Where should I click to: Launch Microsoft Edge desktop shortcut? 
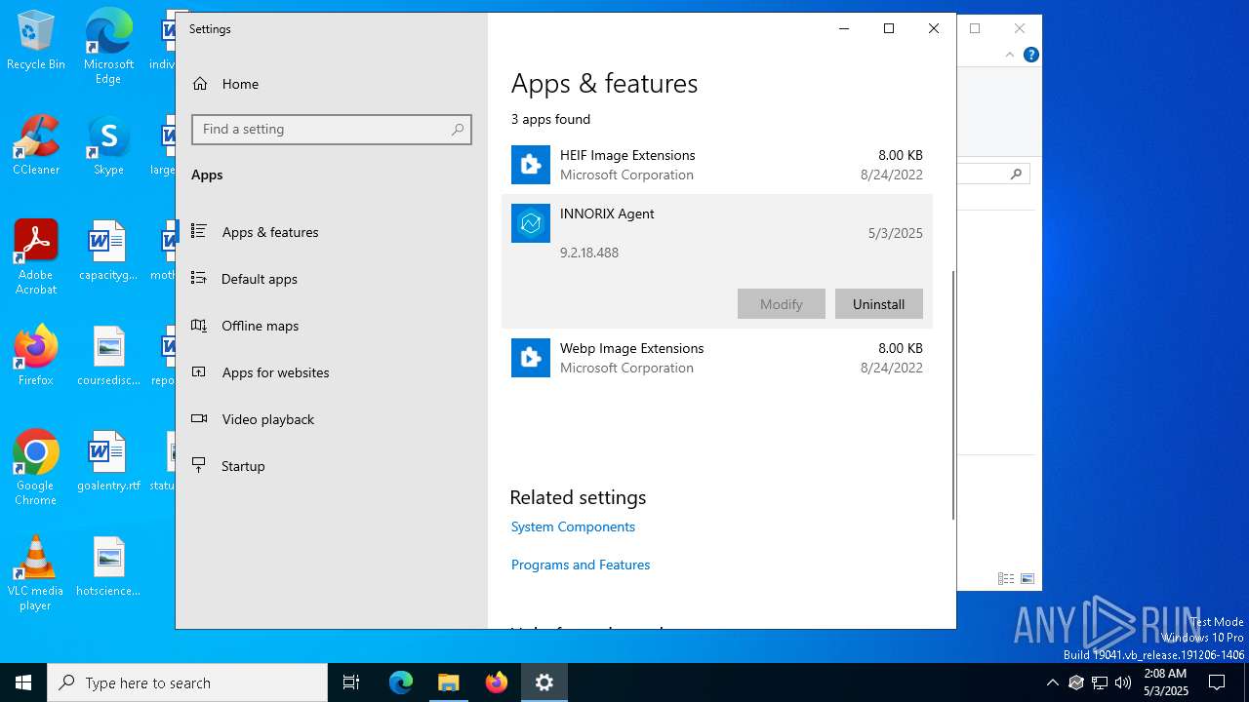tap(108, 47)
